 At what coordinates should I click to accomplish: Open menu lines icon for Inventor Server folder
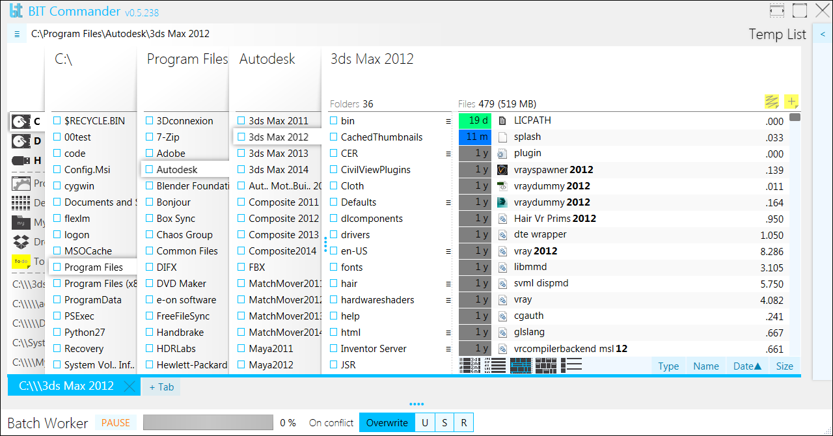[448, 349]
